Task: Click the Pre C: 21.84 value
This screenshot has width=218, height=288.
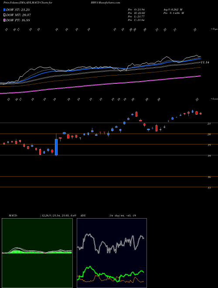Action: pyautogui.click(x=136, y=20)
